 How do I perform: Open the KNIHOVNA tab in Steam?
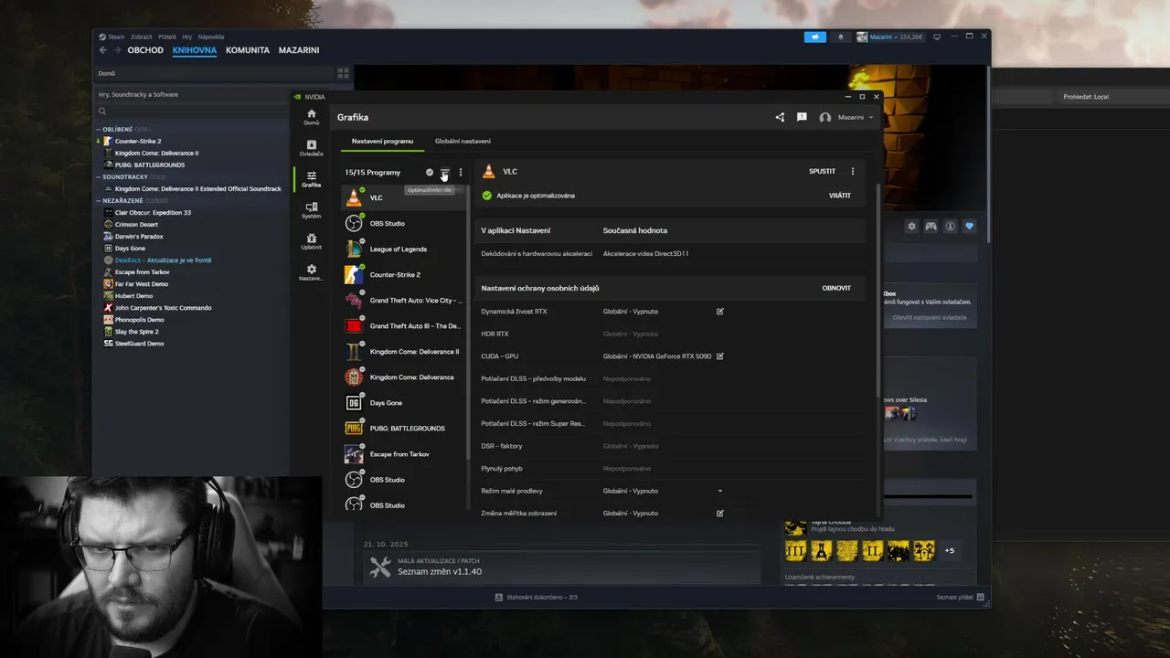point(195,50)
